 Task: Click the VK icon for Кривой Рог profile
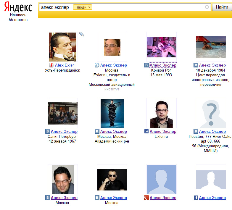coord(146,65)
